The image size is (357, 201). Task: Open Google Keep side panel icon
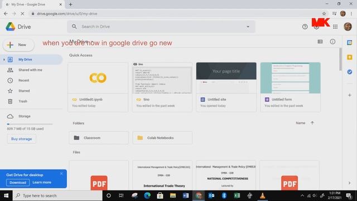pos(350,57)
